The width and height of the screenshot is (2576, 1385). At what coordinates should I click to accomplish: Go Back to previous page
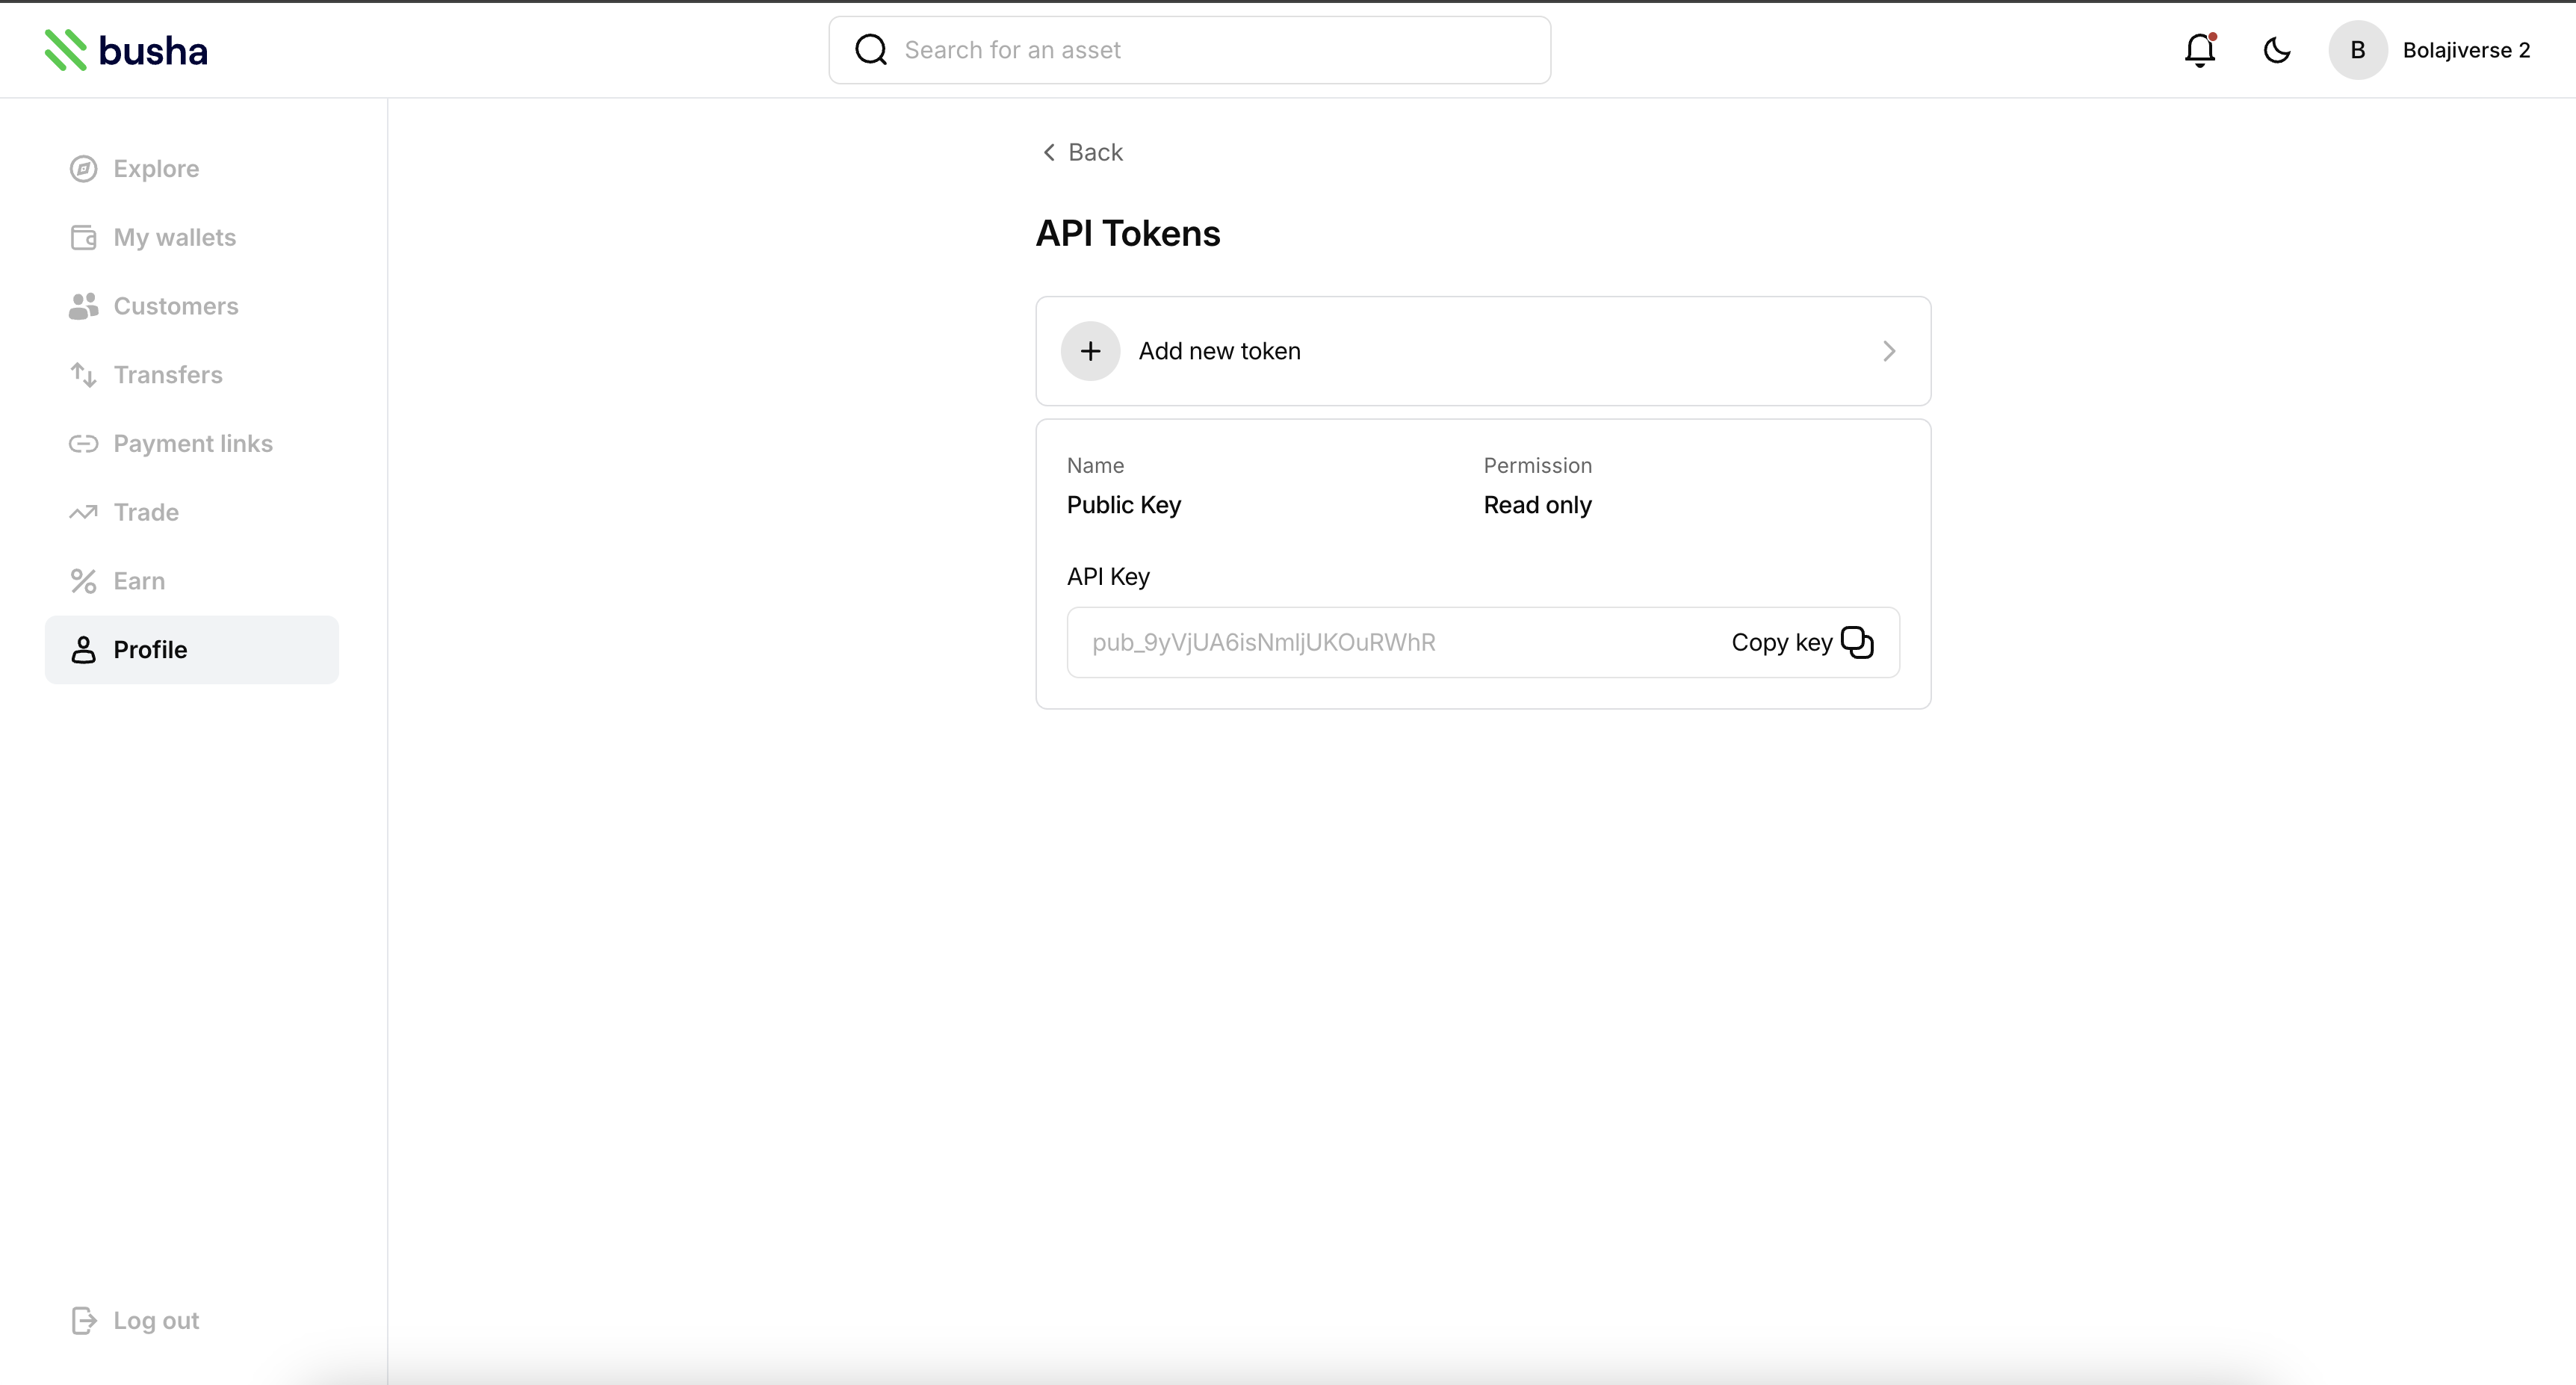pos(1082,152)
